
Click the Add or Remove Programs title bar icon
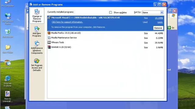[x=31, y=5]
